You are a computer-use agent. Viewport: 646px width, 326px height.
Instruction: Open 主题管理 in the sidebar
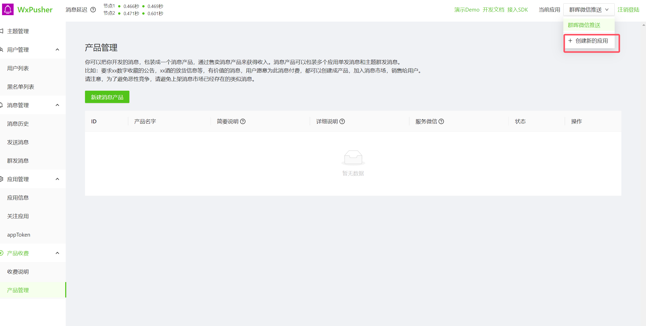(x=33, y=31)
